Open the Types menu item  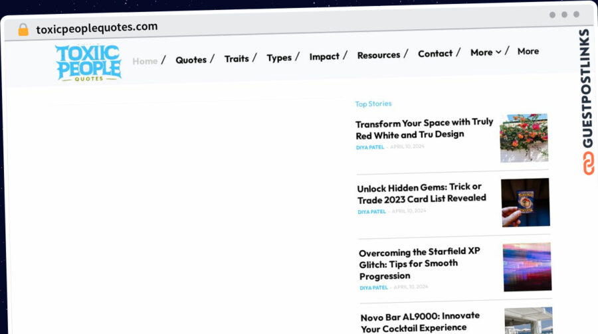point(279,58)
